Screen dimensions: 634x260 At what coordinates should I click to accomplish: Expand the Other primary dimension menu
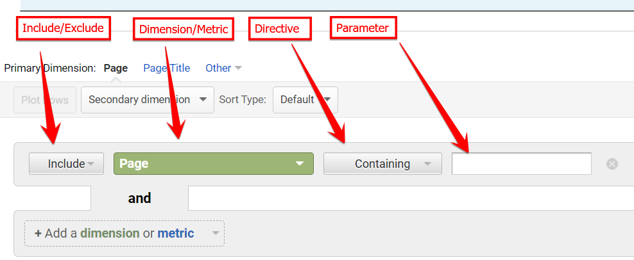[223, 68]
